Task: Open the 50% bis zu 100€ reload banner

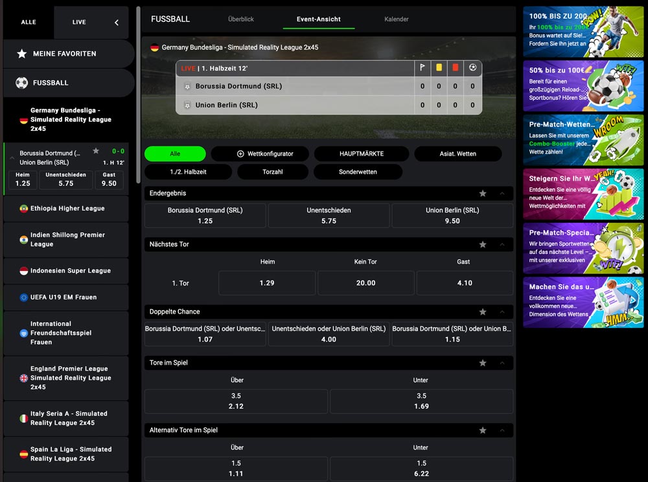Action: (584, 86)
